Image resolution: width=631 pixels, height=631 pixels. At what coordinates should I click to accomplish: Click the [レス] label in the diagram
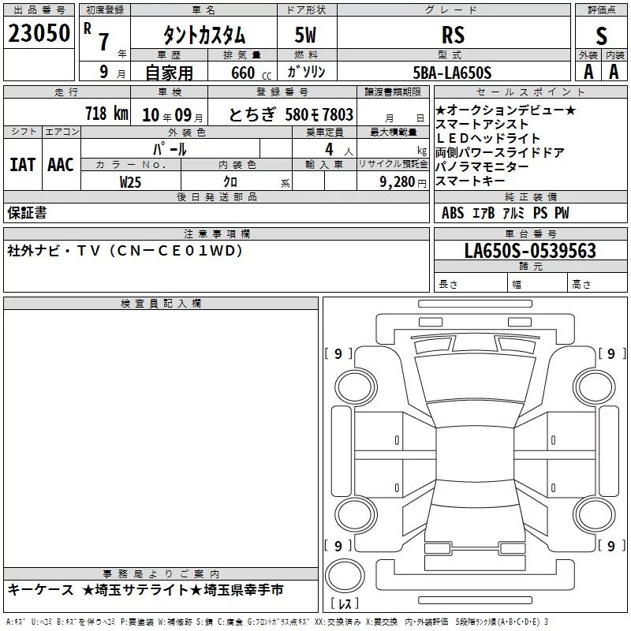pyautogui.click(x=345, y=603)
